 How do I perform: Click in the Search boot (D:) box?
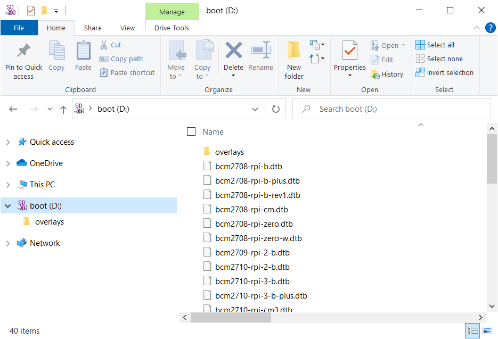(391, 109)
